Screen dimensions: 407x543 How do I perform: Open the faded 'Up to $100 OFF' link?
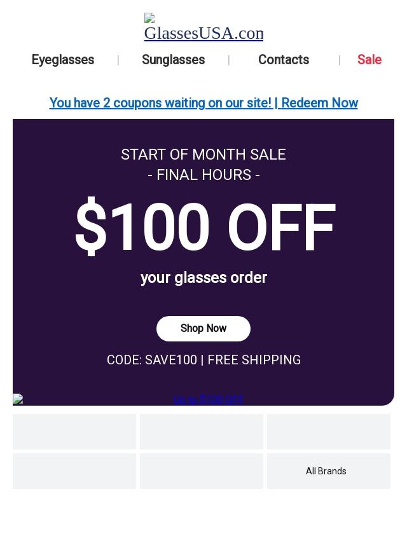tap(208, 399)
